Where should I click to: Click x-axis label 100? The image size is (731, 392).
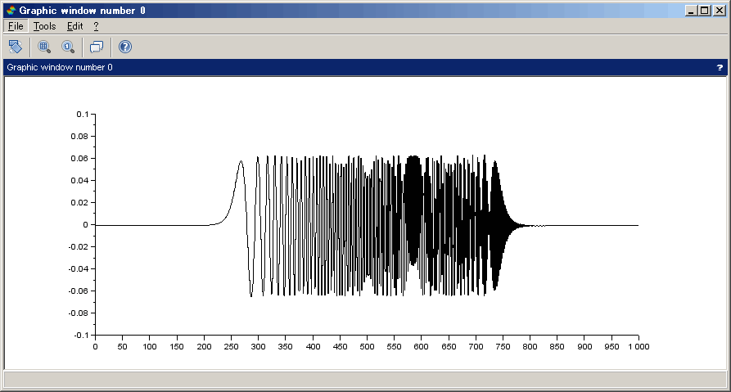click(x=150, y=347)
